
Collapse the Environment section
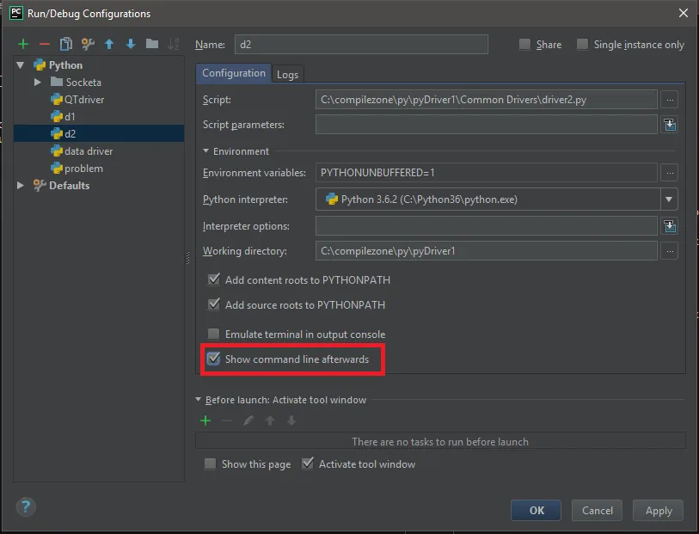click(x=206, y=151)
